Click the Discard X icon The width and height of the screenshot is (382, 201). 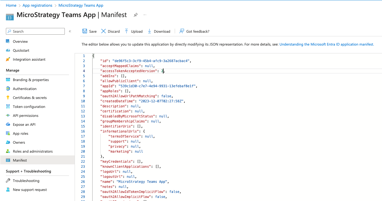tap(103, 31)
